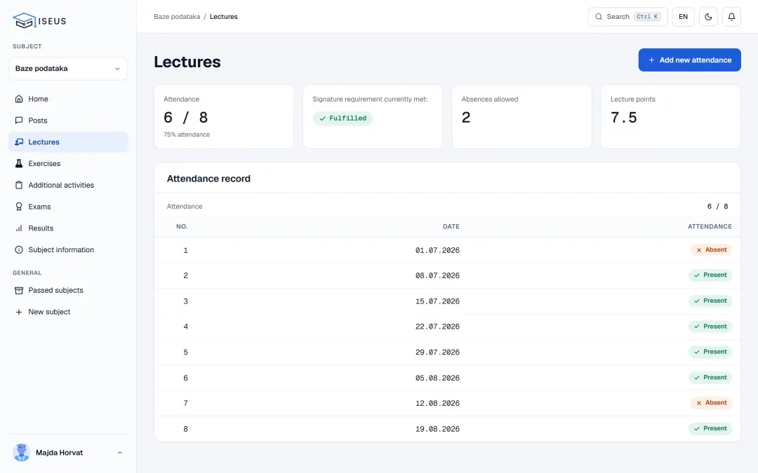
Task: Click the Passed subjects archive icon
Action: click(x=19, y=291)
